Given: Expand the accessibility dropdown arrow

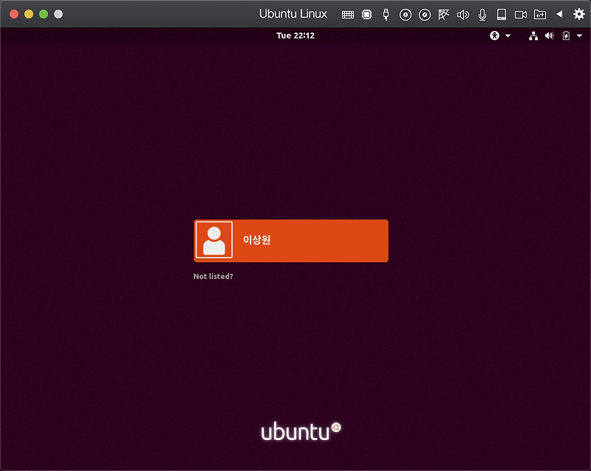Looking at the screenshot, I should pyautogui.click(x=507, y=35).
